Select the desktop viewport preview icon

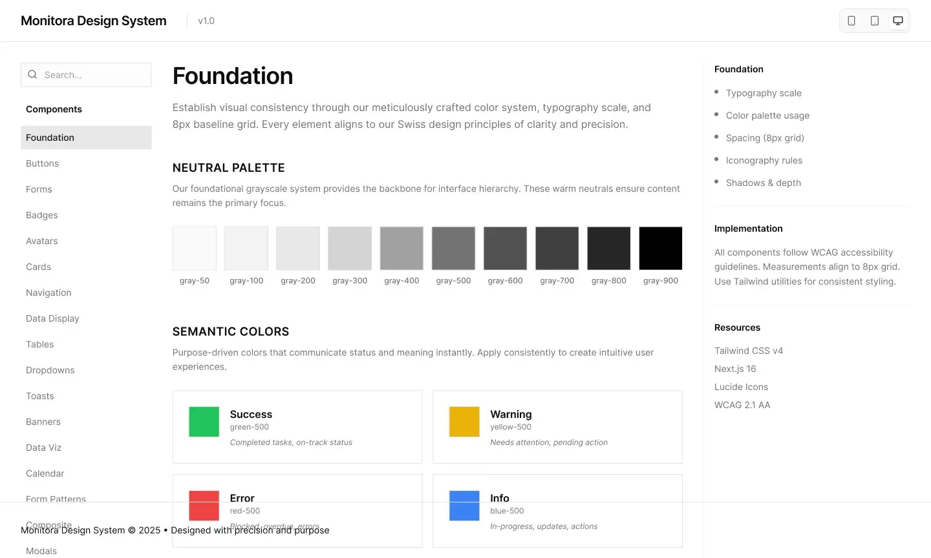click(x=898, y=21)
